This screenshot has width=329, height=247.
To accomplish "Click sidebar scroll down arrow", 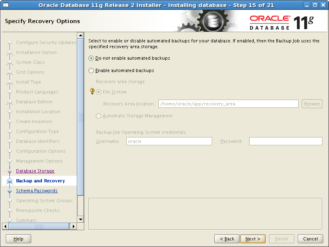I will (x=81, y=219).
